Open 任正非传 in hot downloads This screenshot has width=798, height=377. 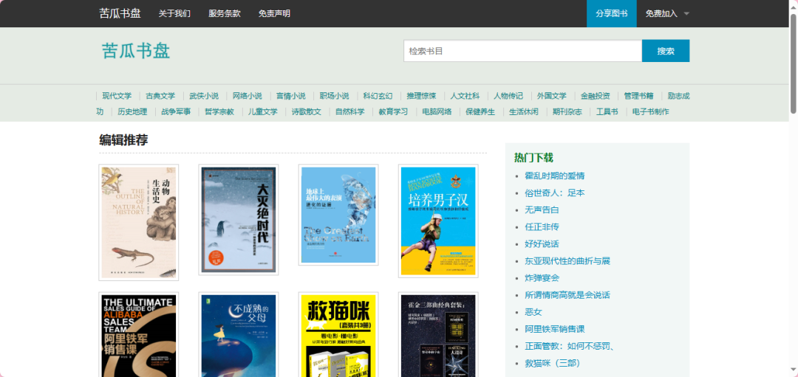542,226
